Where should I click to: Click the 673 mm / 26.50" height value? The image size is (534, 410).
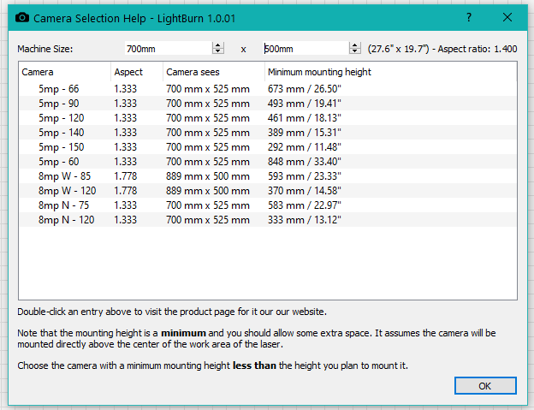(x=304, y=89)
